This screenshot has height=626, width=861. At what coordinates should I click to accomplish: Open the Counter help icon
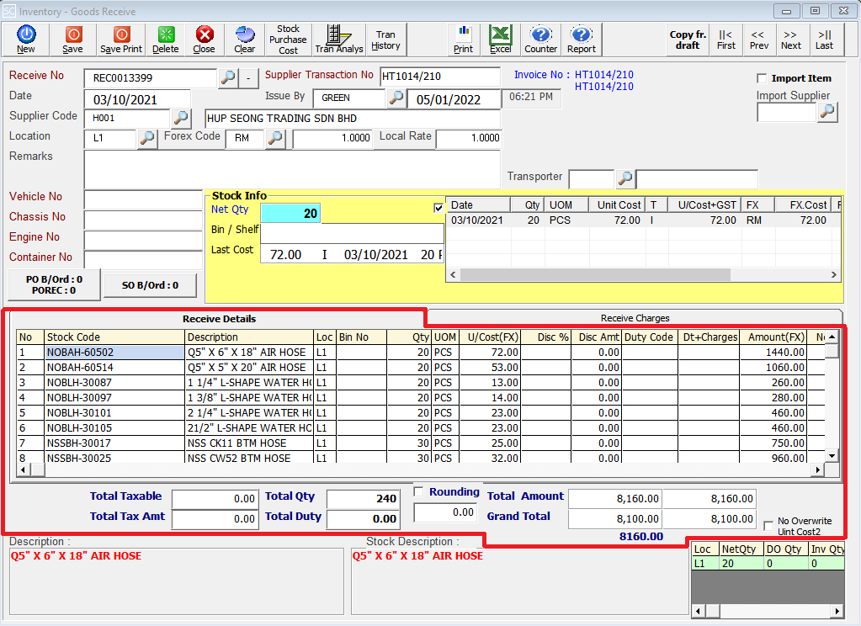[540, 40]
